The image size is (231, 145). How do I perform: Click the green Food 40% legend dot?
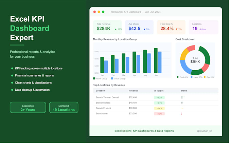click(x=178, y=77)
